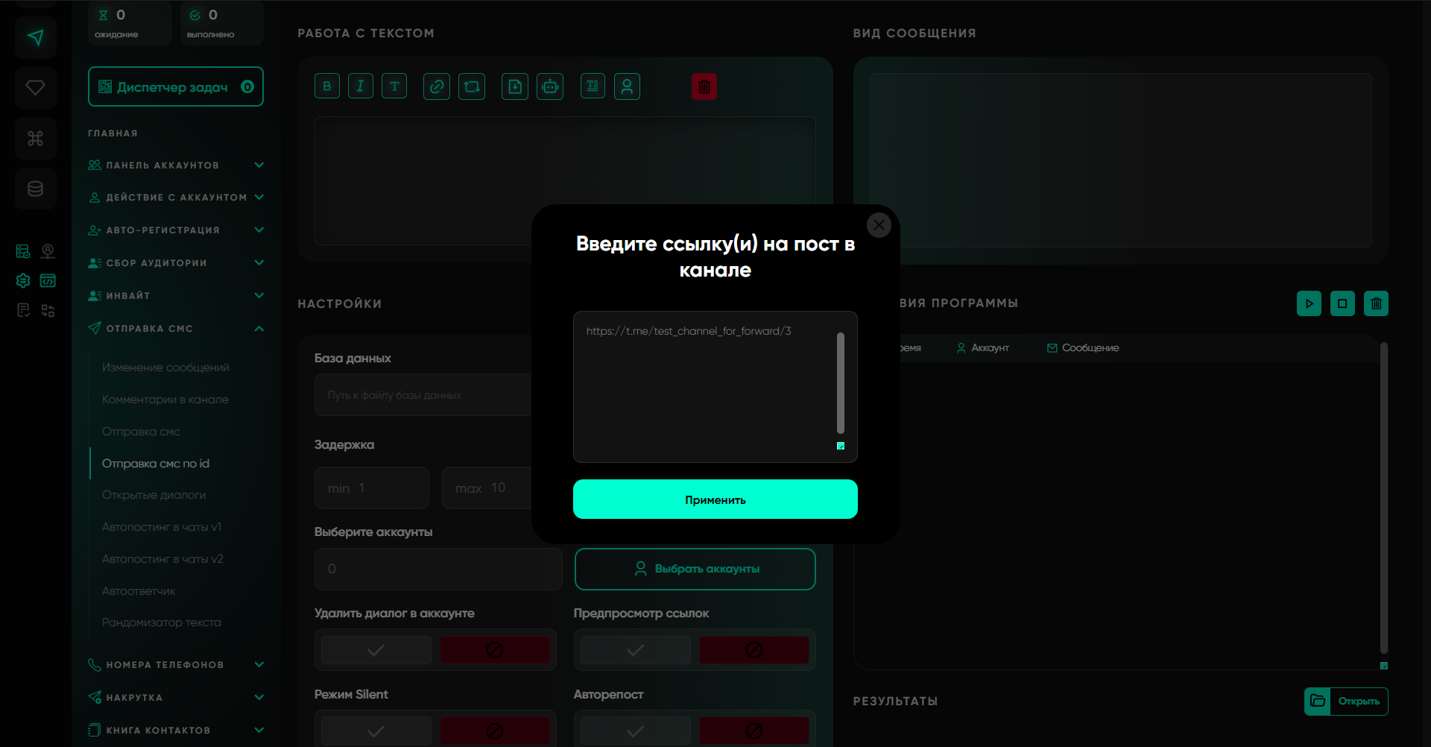Enable the 'Удалить диалог в аккаунте' checkmark toggle

tap(376, 650)
